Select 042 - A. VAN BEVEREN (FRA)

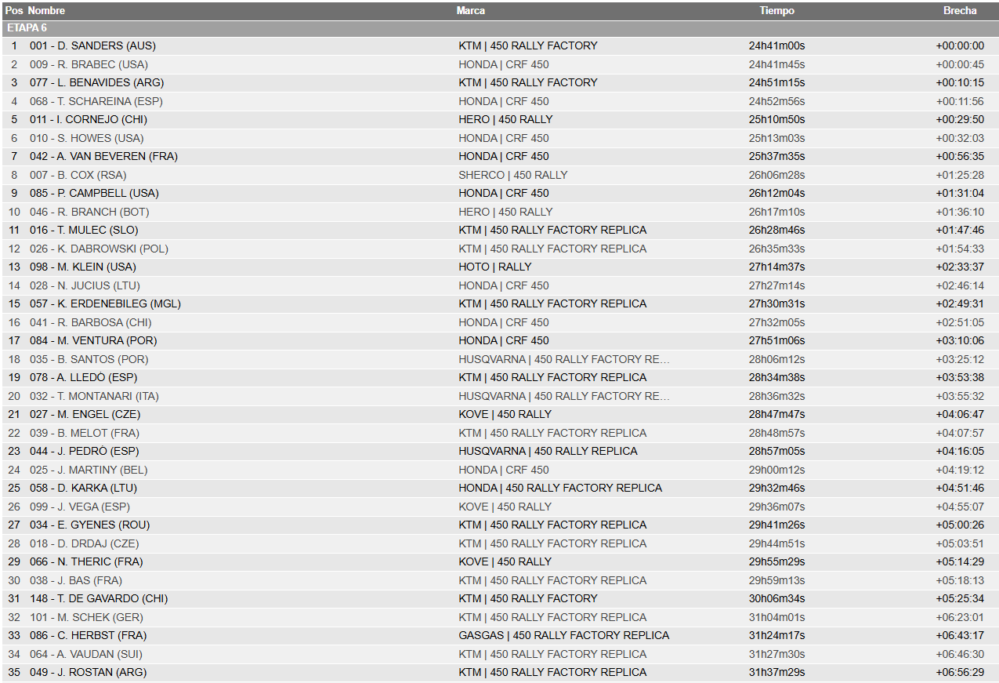(103, 157)
